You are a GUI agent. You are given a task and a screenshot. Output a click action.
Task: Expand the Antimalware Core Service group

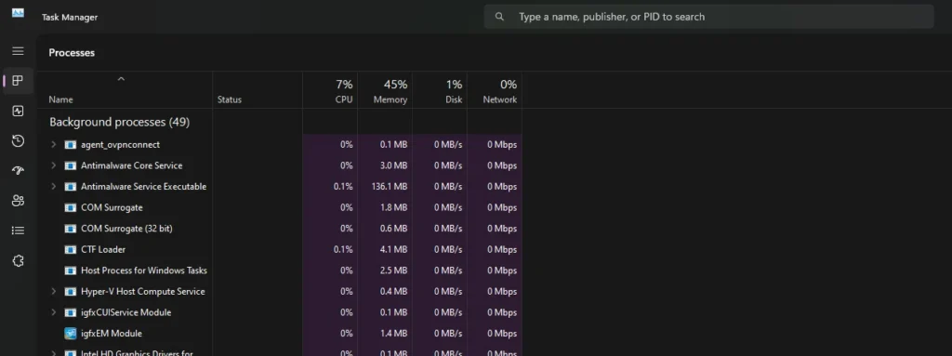tap(53, 165)
